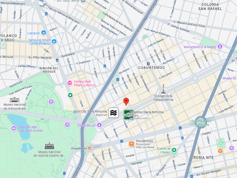
Task: Click the Chapultepec metro station icon
Action: coord(89,148)
